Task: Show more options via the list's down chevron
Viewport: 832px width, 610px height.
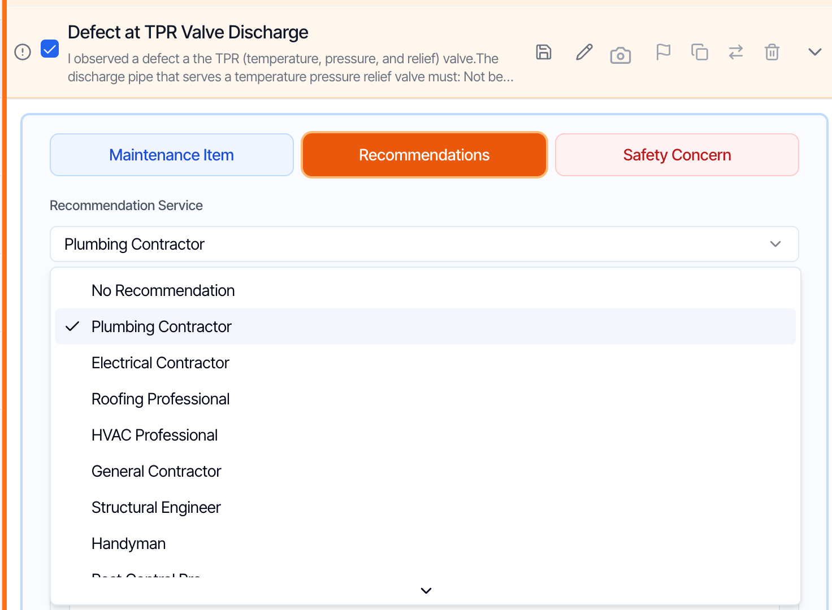Action: point(426,590)
